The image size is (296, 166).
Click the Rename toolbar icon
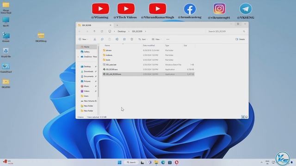pos(117,39)
